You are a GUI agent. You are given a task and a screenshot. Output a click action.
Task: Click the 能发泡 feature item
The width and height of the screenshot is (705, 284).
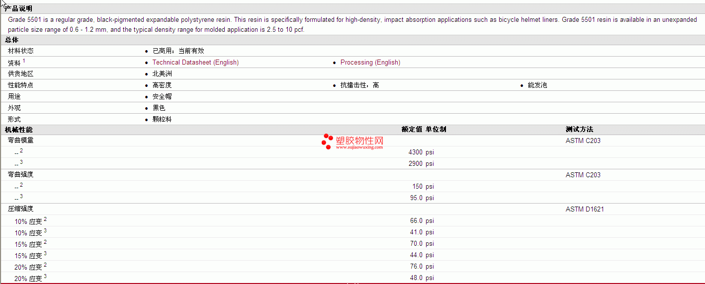tap(537, 85)
